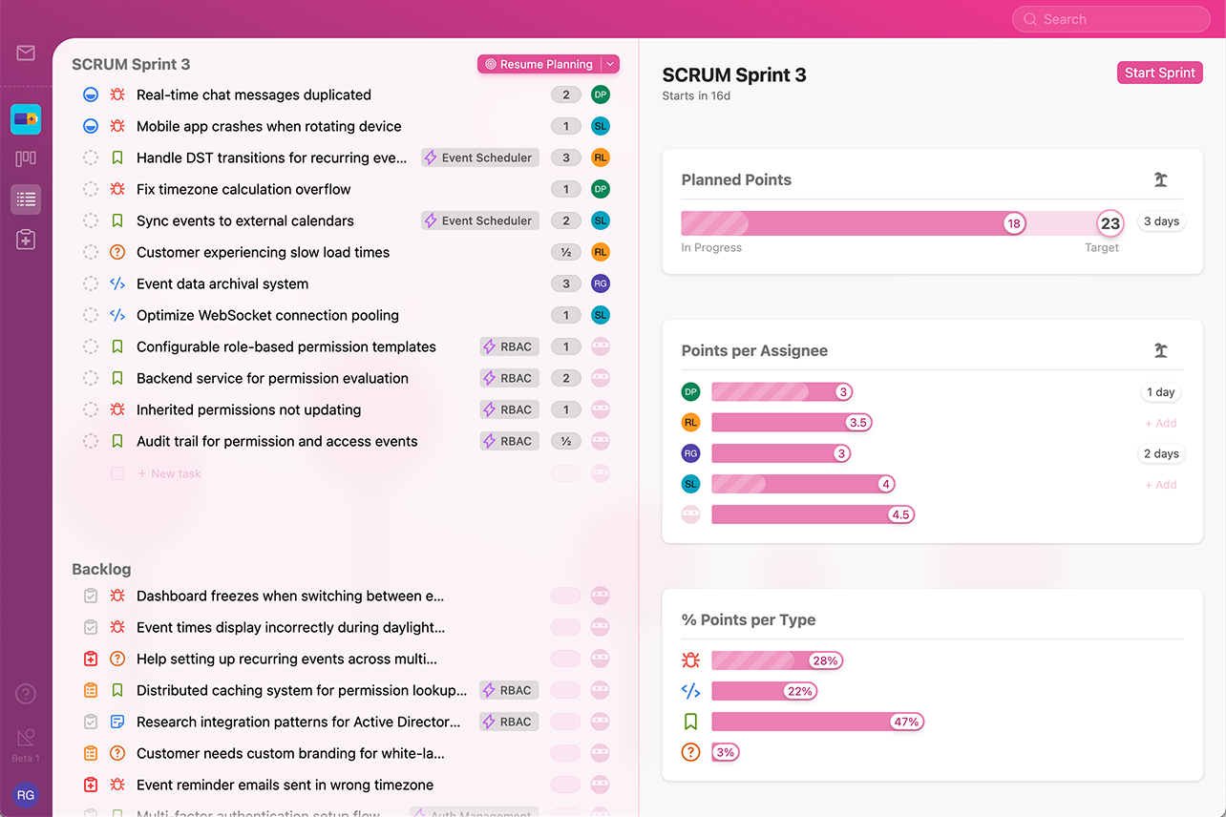Click code icon of Event data archival system
Screen dimensions: 1226x817
[x=117, y=283]
